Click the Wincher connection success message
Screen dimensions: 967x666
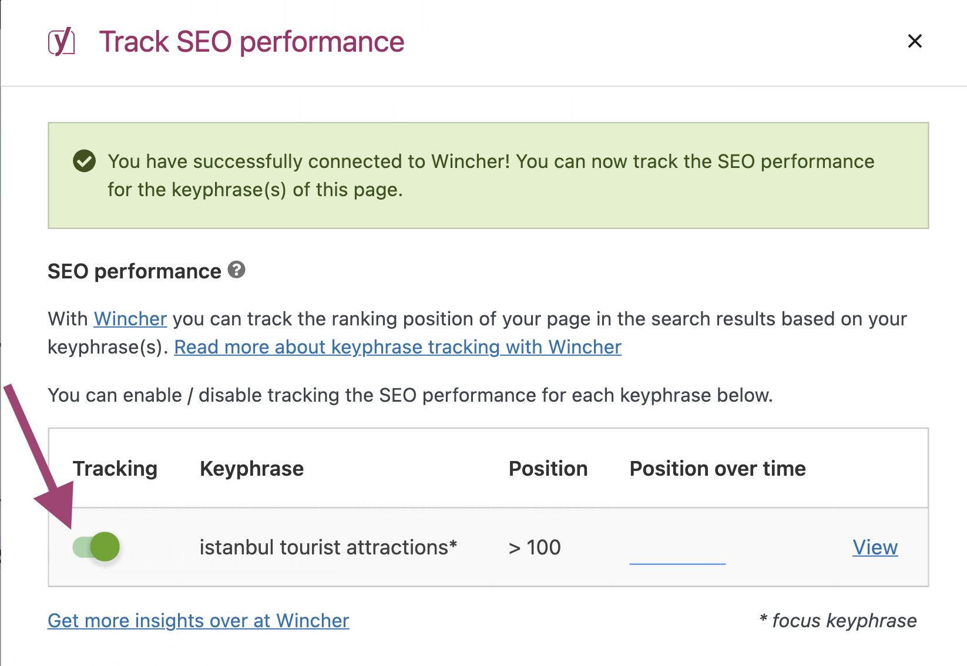[x=491, y=175]
